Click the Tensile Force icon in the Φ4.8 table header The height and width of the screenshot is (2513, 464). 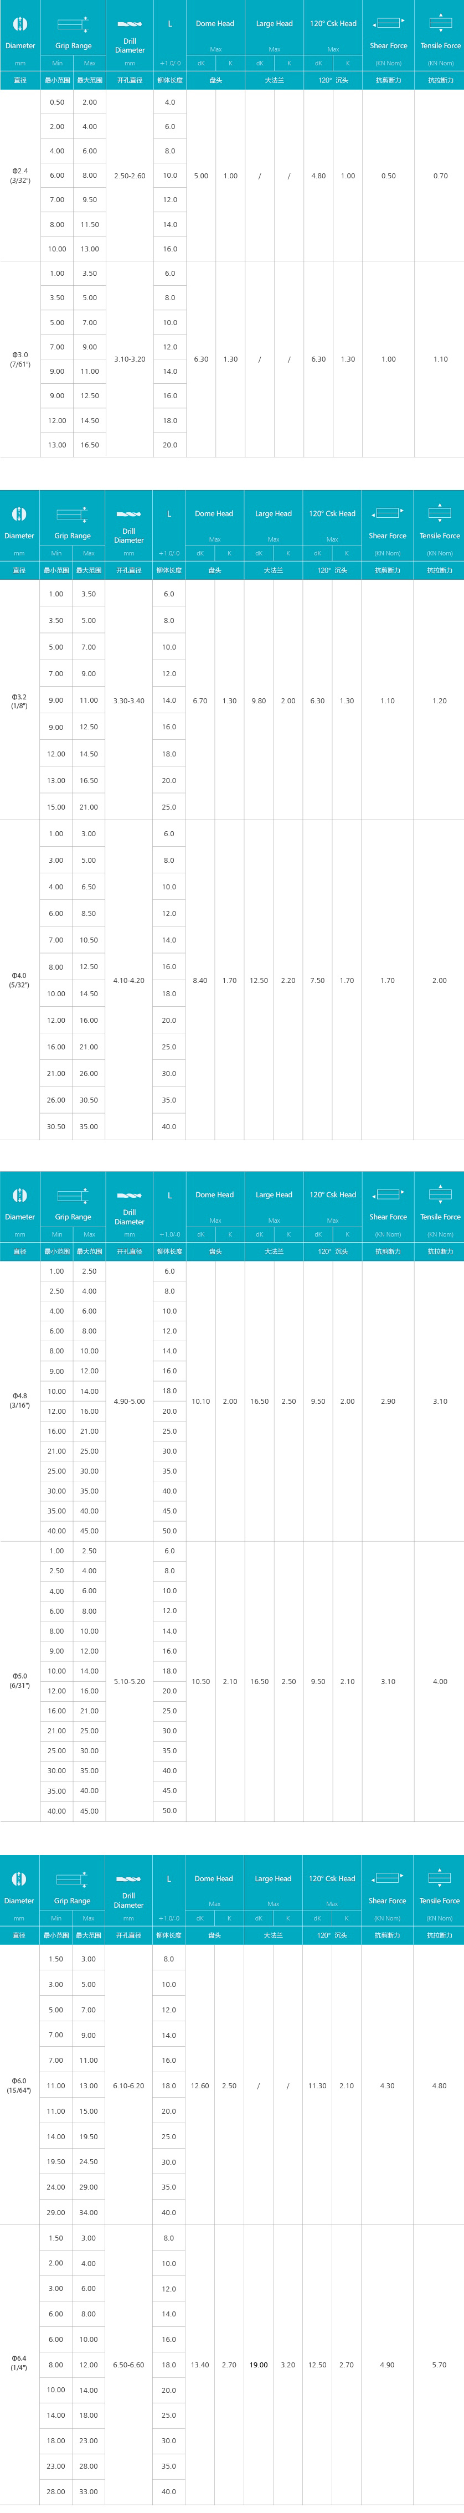pyautogui.click(x=441, y=1193)
